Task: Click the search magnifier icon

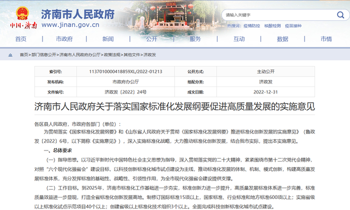Action: pos(340,15)
